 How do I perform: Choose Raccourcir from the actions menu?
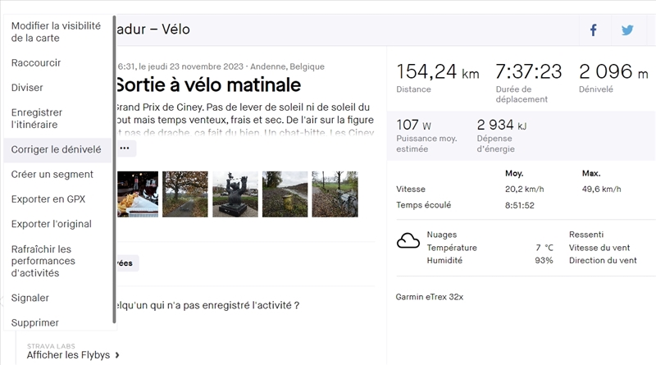click(36, 63)
